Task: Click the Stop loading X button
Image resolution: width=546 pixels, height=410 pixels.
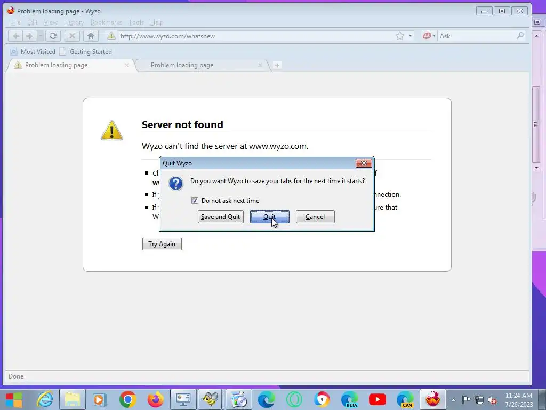Action: point(72,36)
